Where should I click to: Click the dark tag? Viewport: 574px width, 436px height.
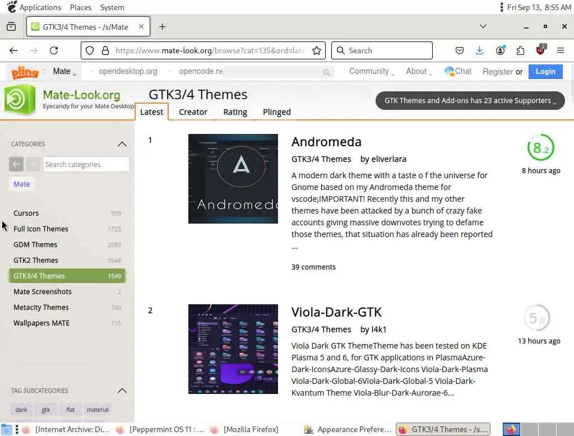pos(21,410)
